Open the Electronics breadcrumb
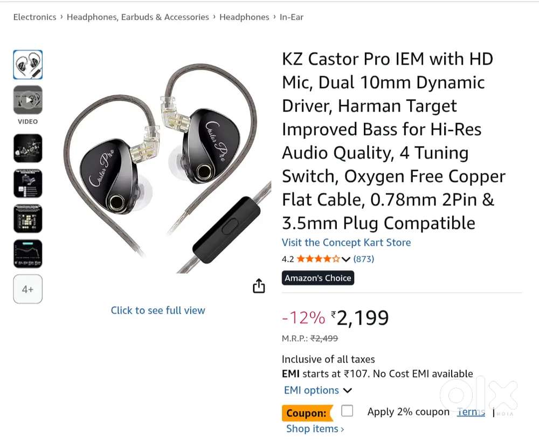 (x=34, y=17)
